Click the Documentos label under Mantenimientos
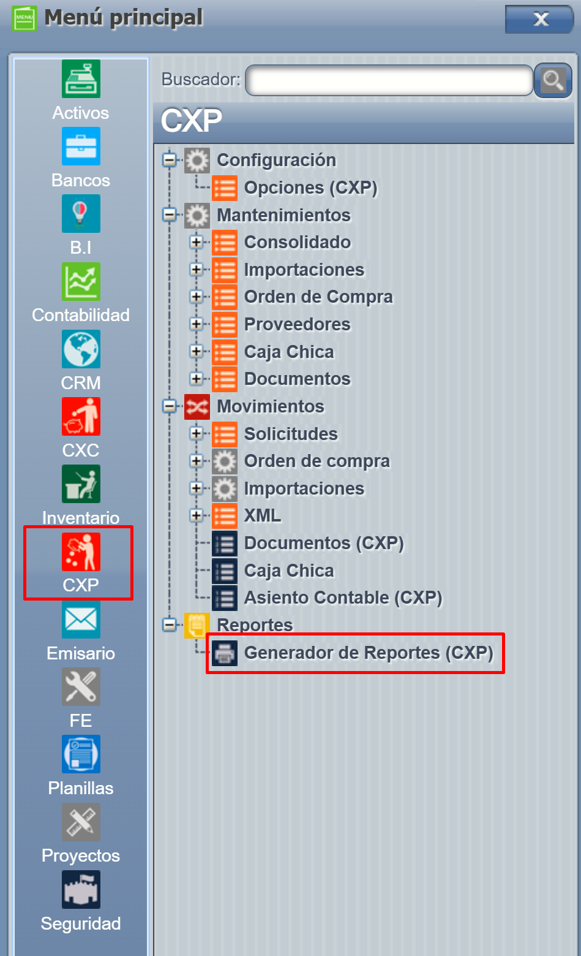Image resolution: width=581 pixels, height=956 pixels. 298,379
